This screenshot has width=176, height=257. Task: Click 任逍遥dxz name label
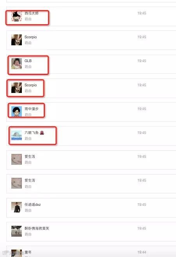[x=32, y=205]
